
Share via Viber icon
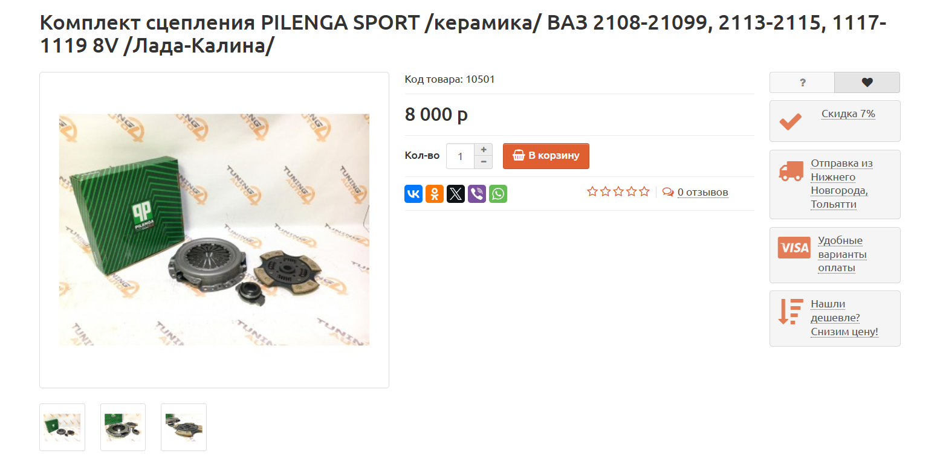(x=477, y=194)
